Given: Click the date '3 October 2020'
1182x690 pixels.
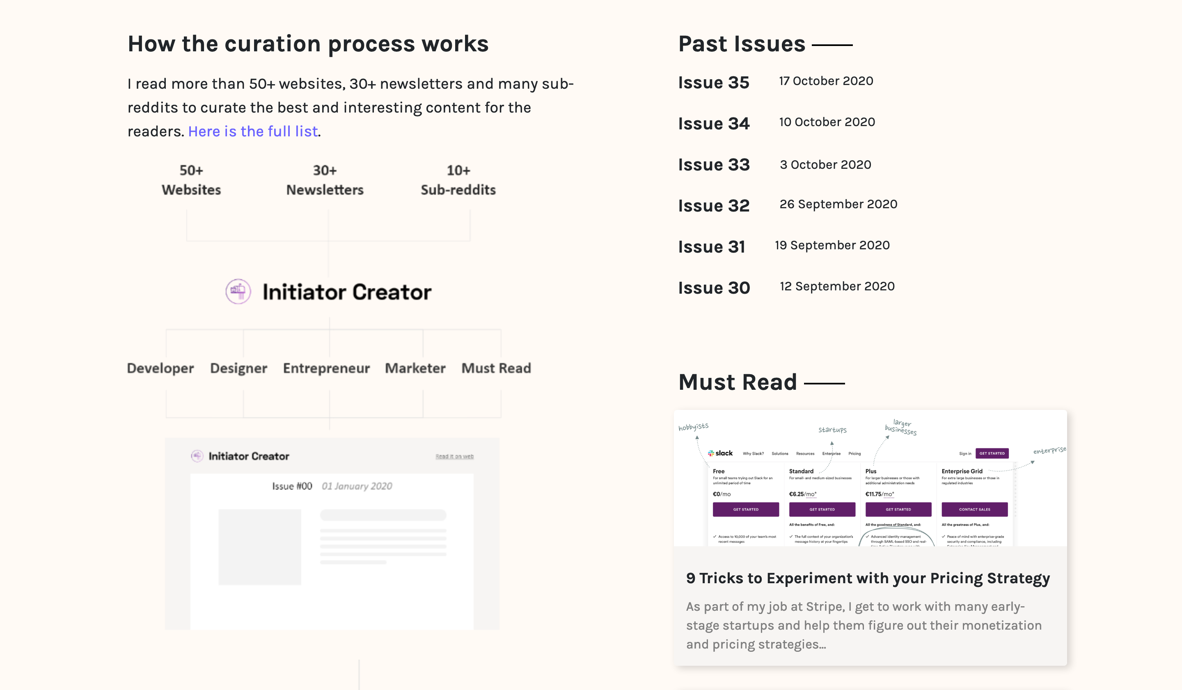Looking at the screenshot, I should point(825,165).
